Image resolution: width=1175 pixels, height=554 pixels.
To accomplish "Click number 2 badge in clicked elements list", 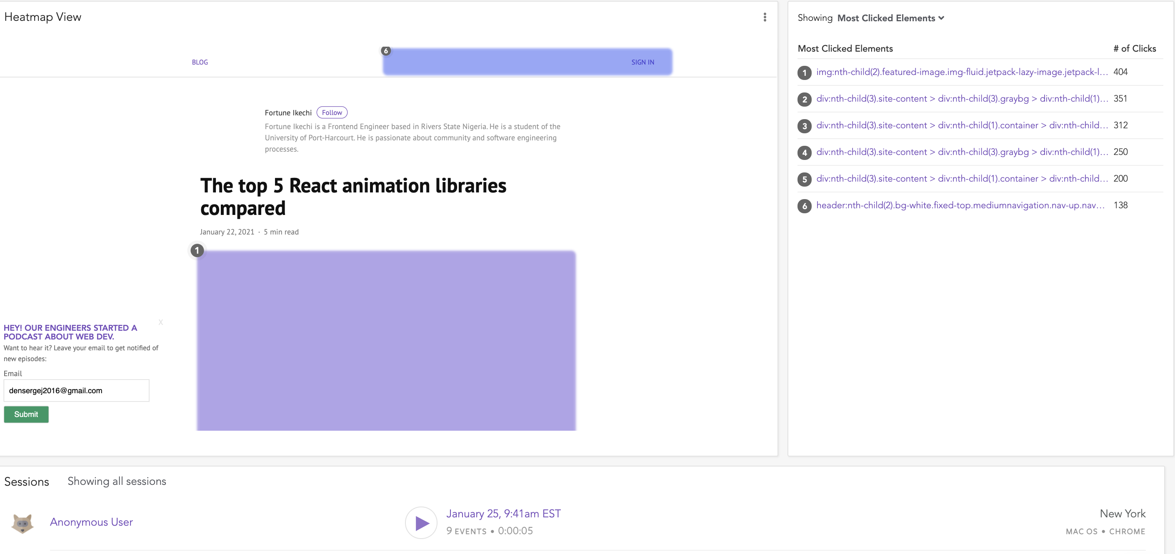I will click(804, 99).
